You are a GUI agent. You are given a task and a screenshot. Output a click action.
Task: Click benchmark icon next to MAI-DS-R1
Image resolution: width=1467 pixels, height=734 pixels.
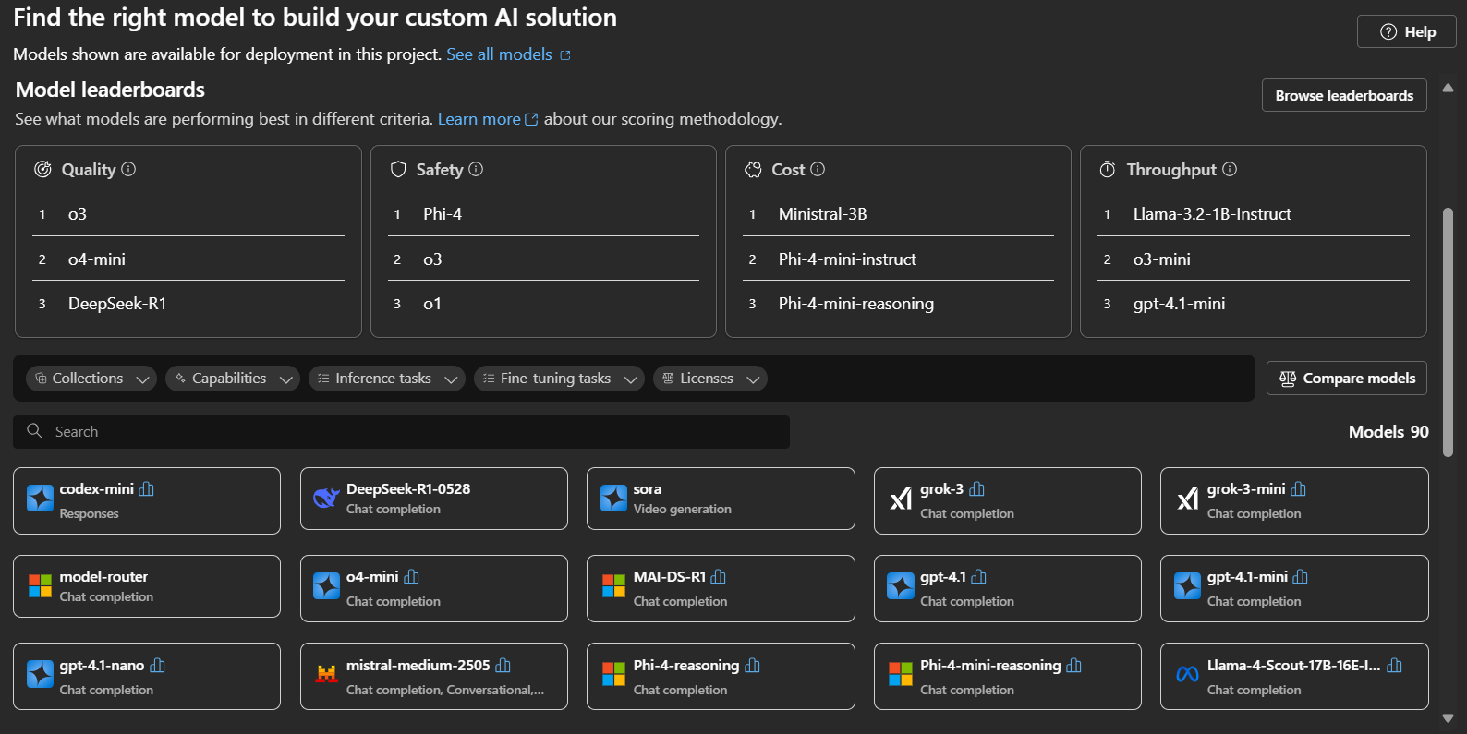click(718, 576)
